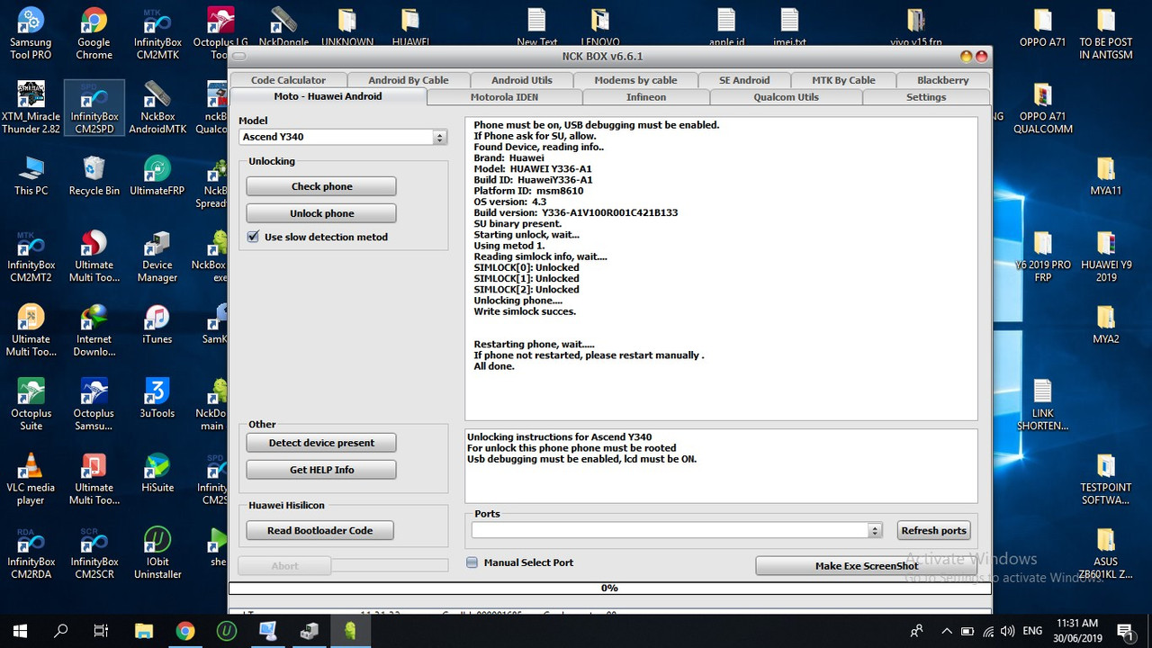Select InfinityBox CM2SPD desktop icon
Image resolution: width=1152 pixels, height=648 pixels.
coord(94,108)
